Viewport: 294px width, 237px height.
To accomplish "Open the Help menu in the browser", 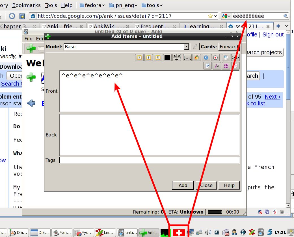I will [67, 5].
